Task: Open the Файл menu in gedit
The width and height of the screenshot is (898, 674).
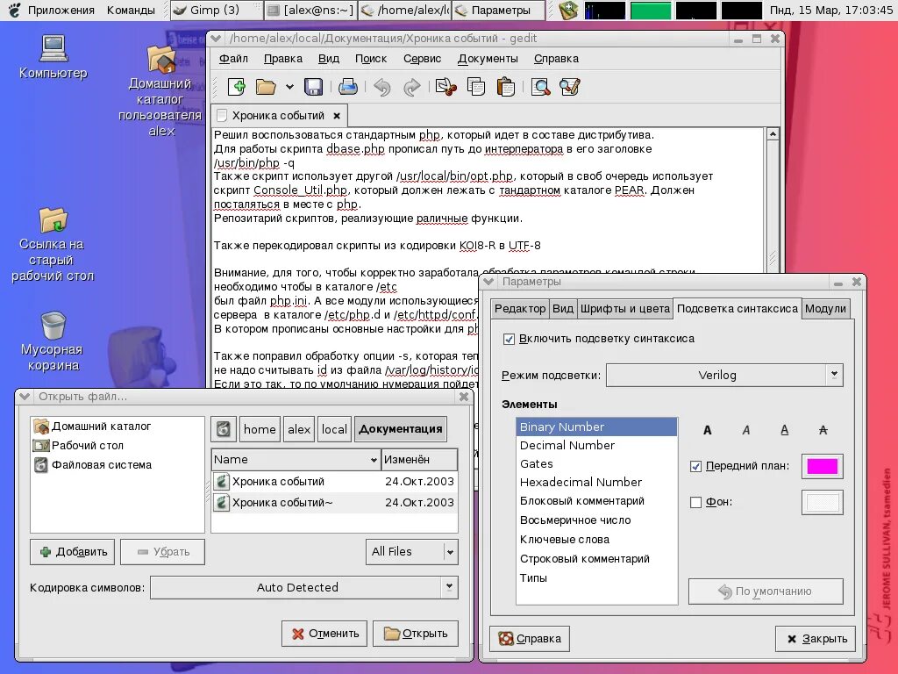Action: tap(233, 59)
